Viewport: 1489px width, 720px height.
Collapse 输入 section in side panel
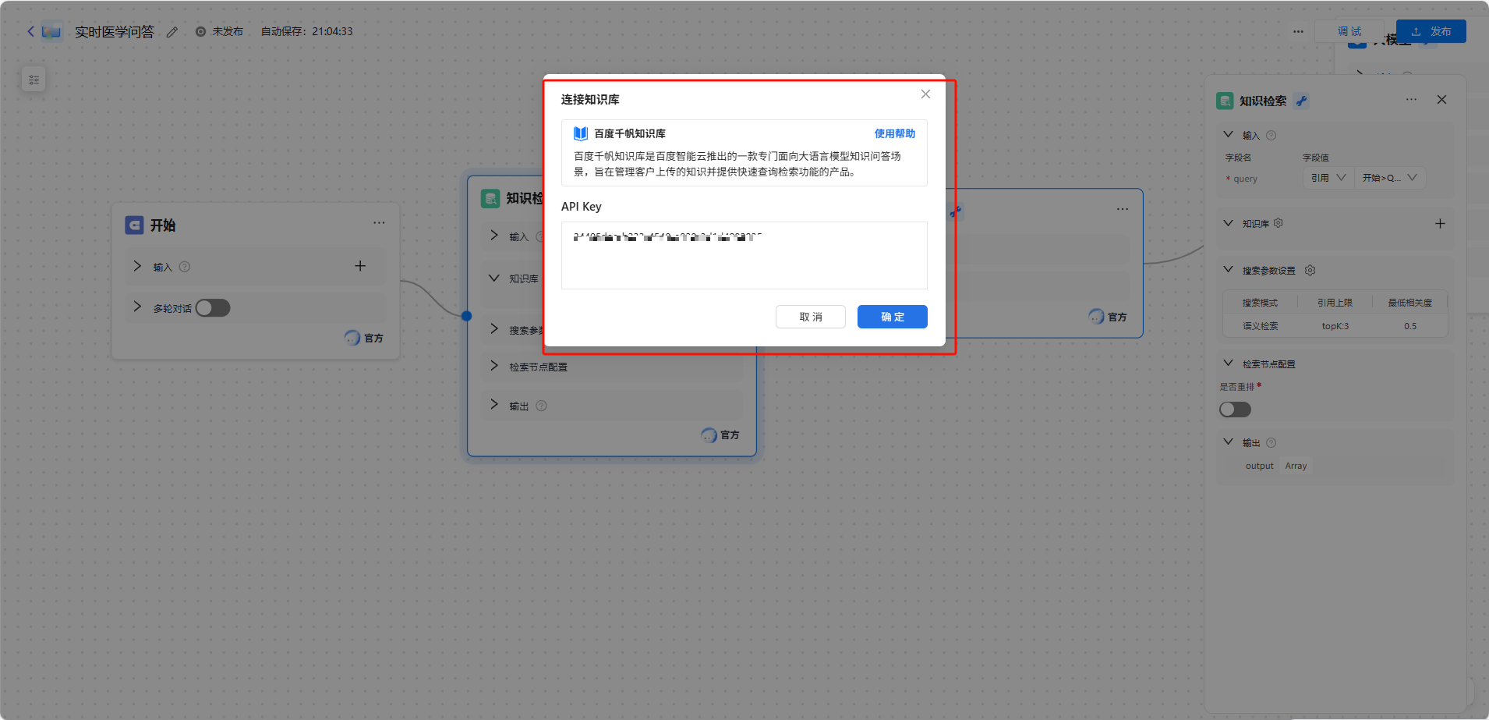pyautogui.click(x=1229, y=135)
